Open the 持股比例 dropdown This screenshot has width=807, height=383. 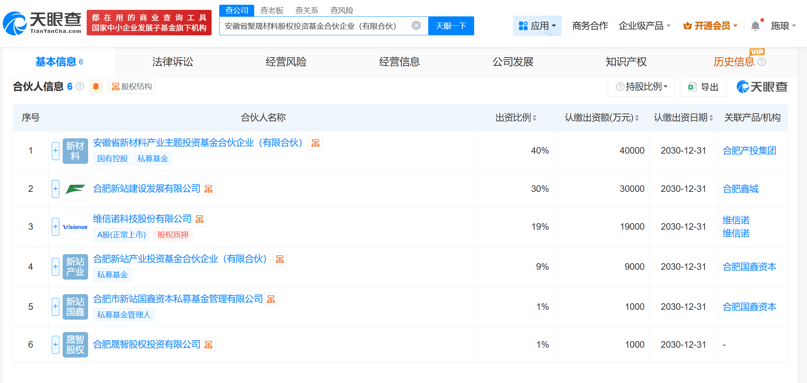click(642, 87)
